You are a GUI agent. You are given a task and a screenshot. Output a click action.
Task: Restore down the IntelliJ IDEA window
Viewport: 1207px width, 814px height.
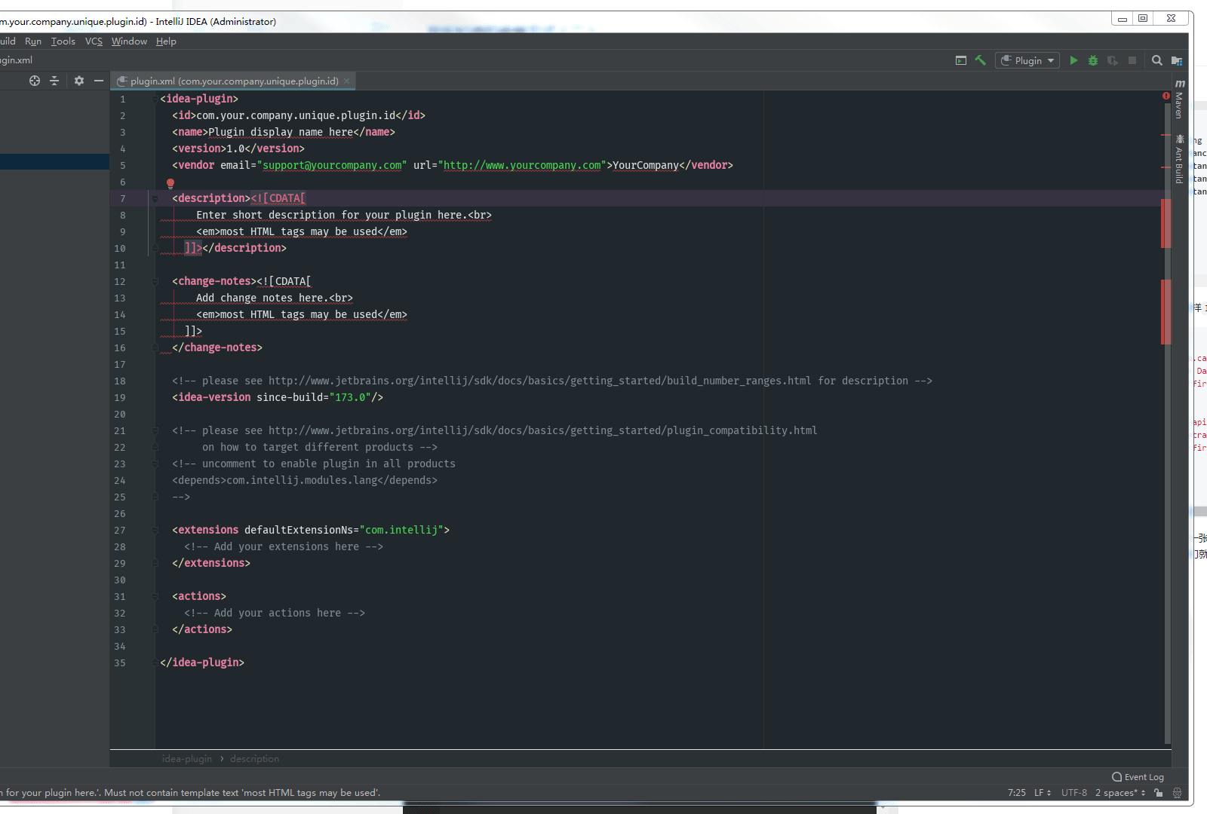click(1143, 19)
